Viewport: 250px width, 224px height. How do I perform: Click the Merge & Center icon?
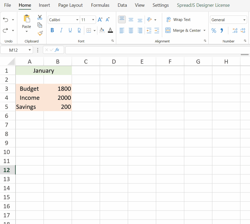tap(168, 30)
